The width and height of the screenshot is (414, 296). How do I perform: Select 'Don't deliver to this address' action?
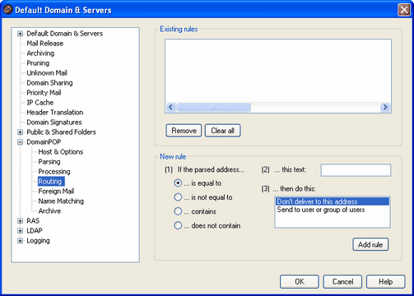click(333, 201)
